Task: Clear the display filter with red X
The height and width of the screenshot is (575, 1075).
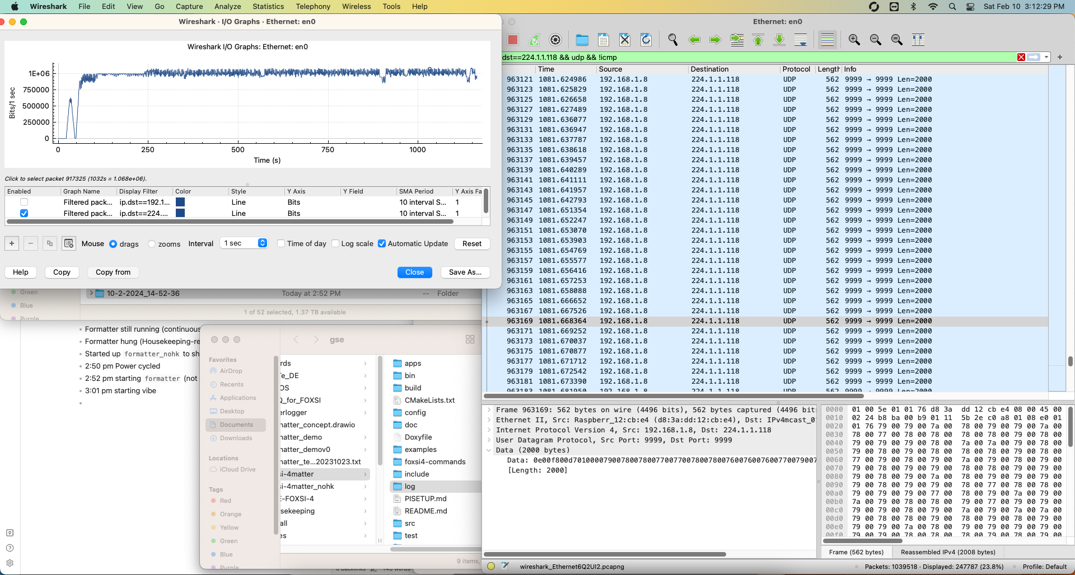Action: point(1021,57)
